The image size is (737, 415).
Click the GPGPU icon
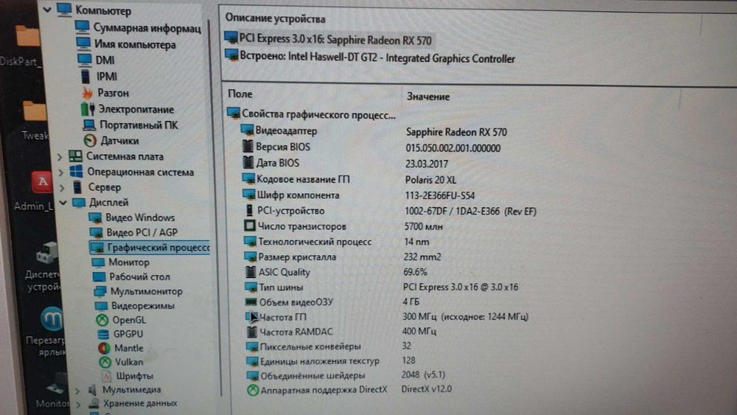(103, 334)
